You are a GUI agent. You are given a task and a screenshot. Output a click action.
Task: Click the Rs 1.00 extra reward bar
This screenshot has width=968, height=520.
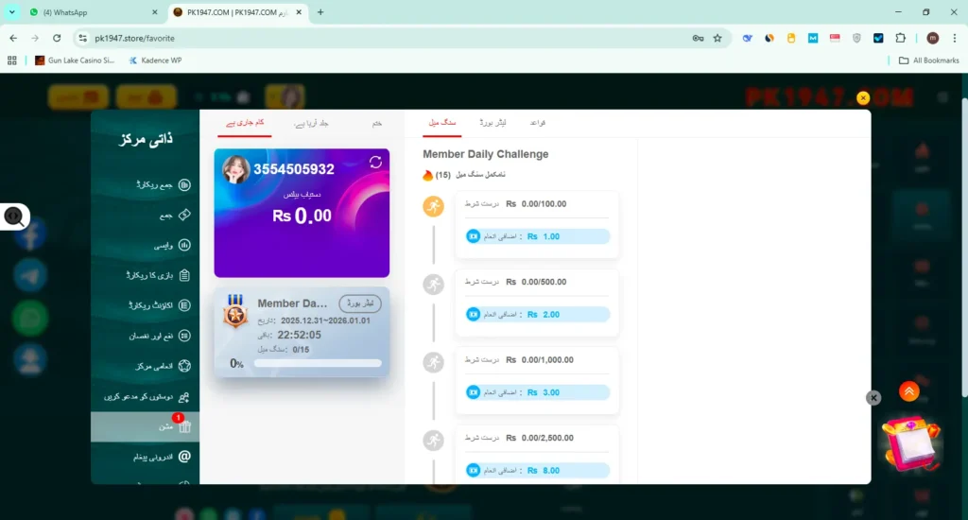tap(537, 236)
